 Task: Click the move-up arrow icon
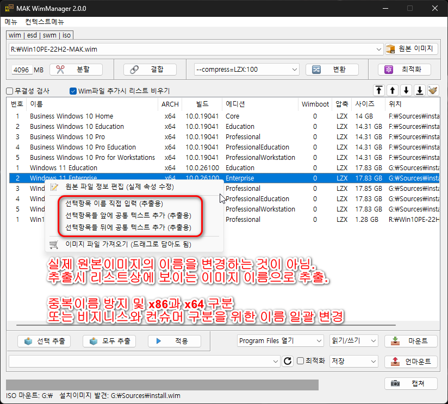click(x=393, y=91)
